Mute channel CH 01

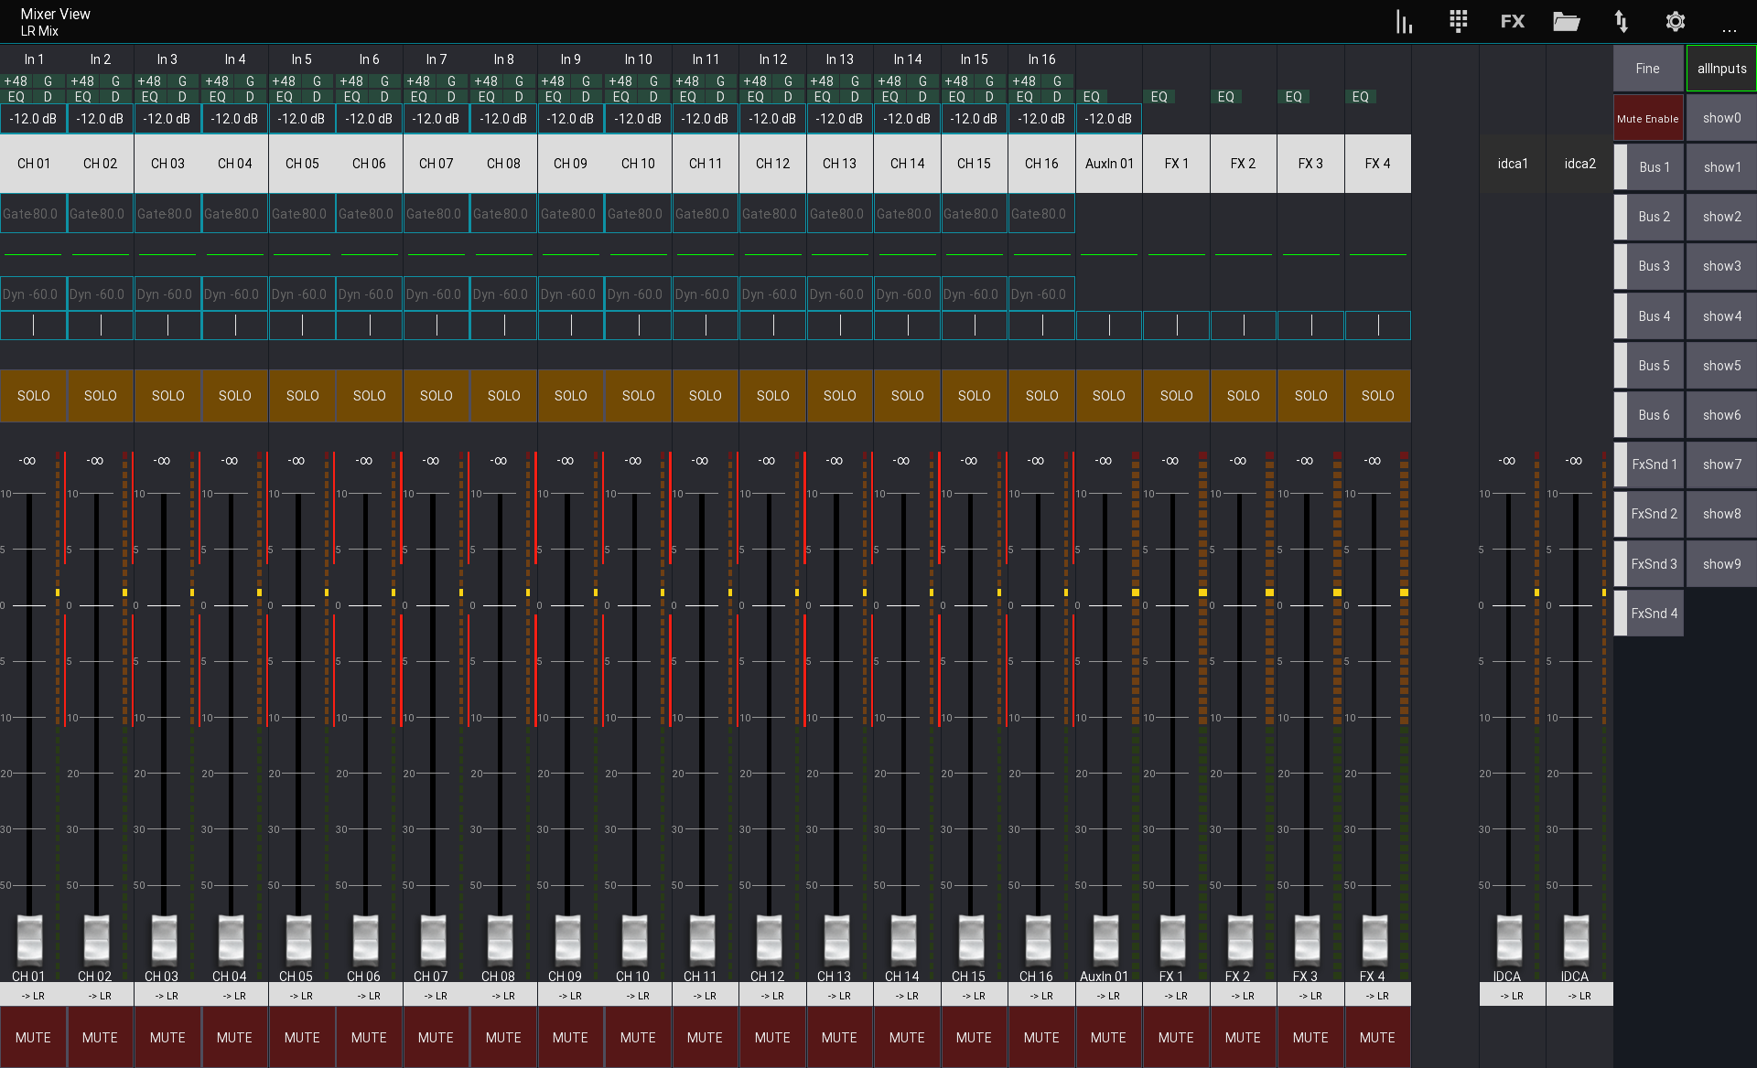click(33, 1037)
